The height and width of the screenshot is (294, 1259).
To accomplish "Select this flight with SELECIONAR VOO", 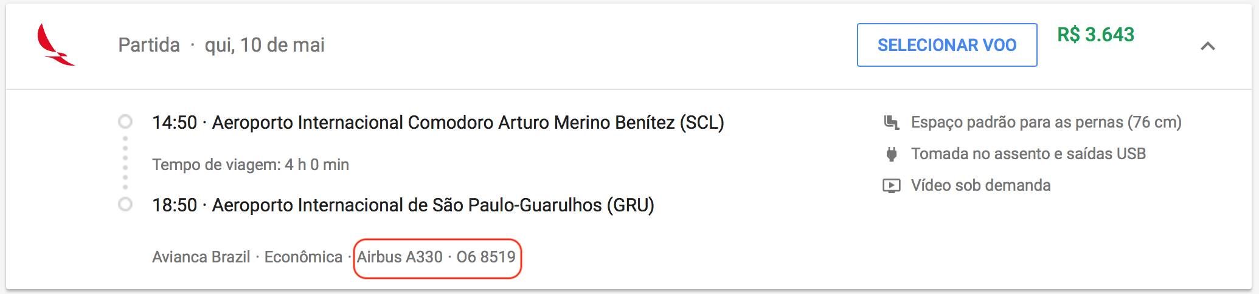I will (x=947, y=45).
